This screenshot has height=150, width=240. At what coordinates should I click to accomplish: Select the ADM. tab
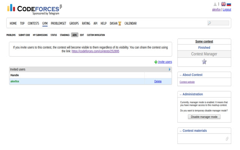click(75, 35)
